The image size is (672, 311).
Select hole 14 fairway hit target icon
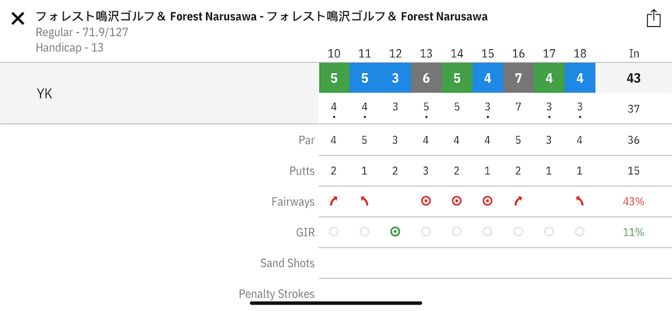click(457, 201)
